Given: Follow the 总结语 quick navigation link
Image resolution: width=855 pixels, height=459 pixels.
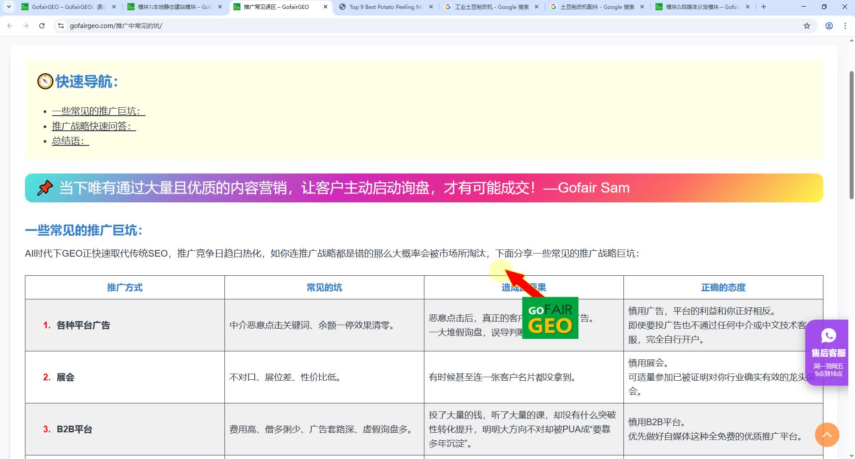Looking at the screenshot, I should (x=70, y=141).
